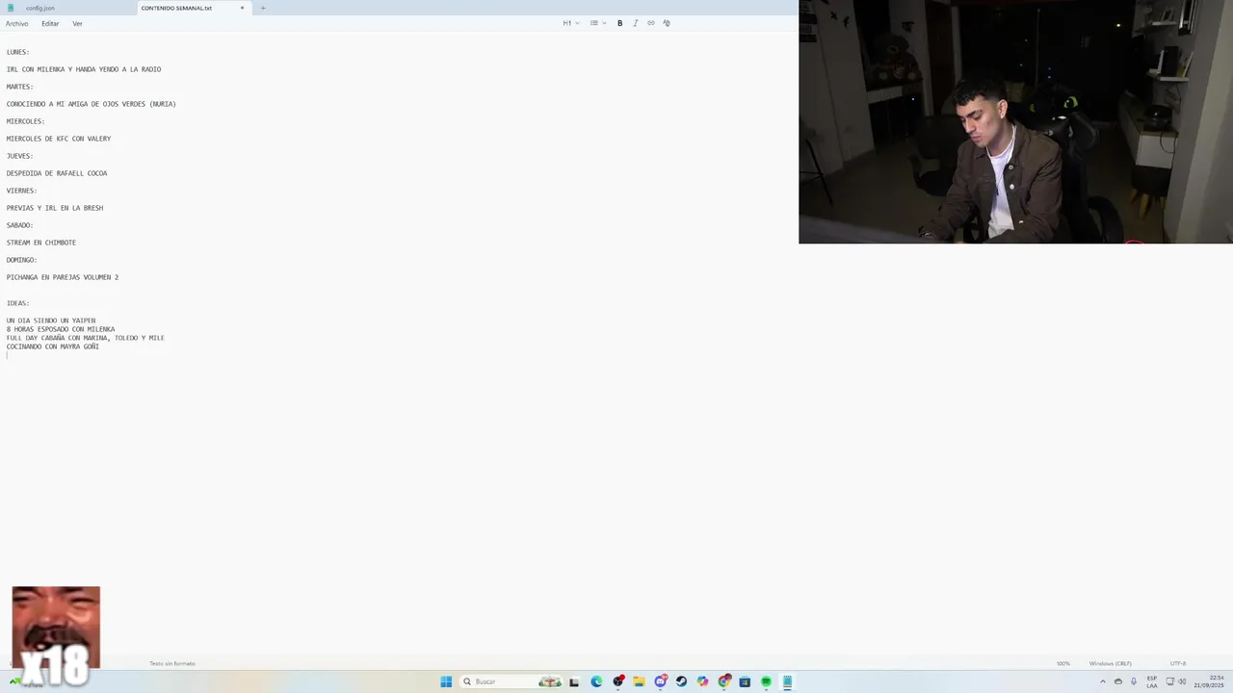Click the IDEAS: heading line
Image resolution: width=1233 pixels, height=693 pixels.
18,303
